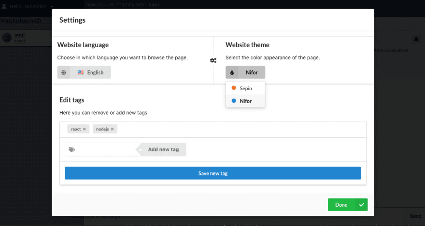Select matched user soul in sidebar
The height and width of the screenshot is (226, 425).
point(26,38)
